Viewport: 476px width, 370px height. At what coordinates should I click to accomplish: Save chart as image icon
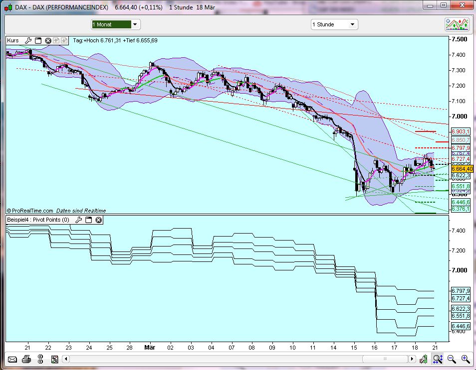(55, 360)
